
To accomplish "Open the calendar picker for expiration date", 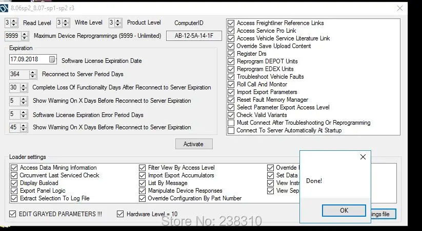I will pos(52,59).
